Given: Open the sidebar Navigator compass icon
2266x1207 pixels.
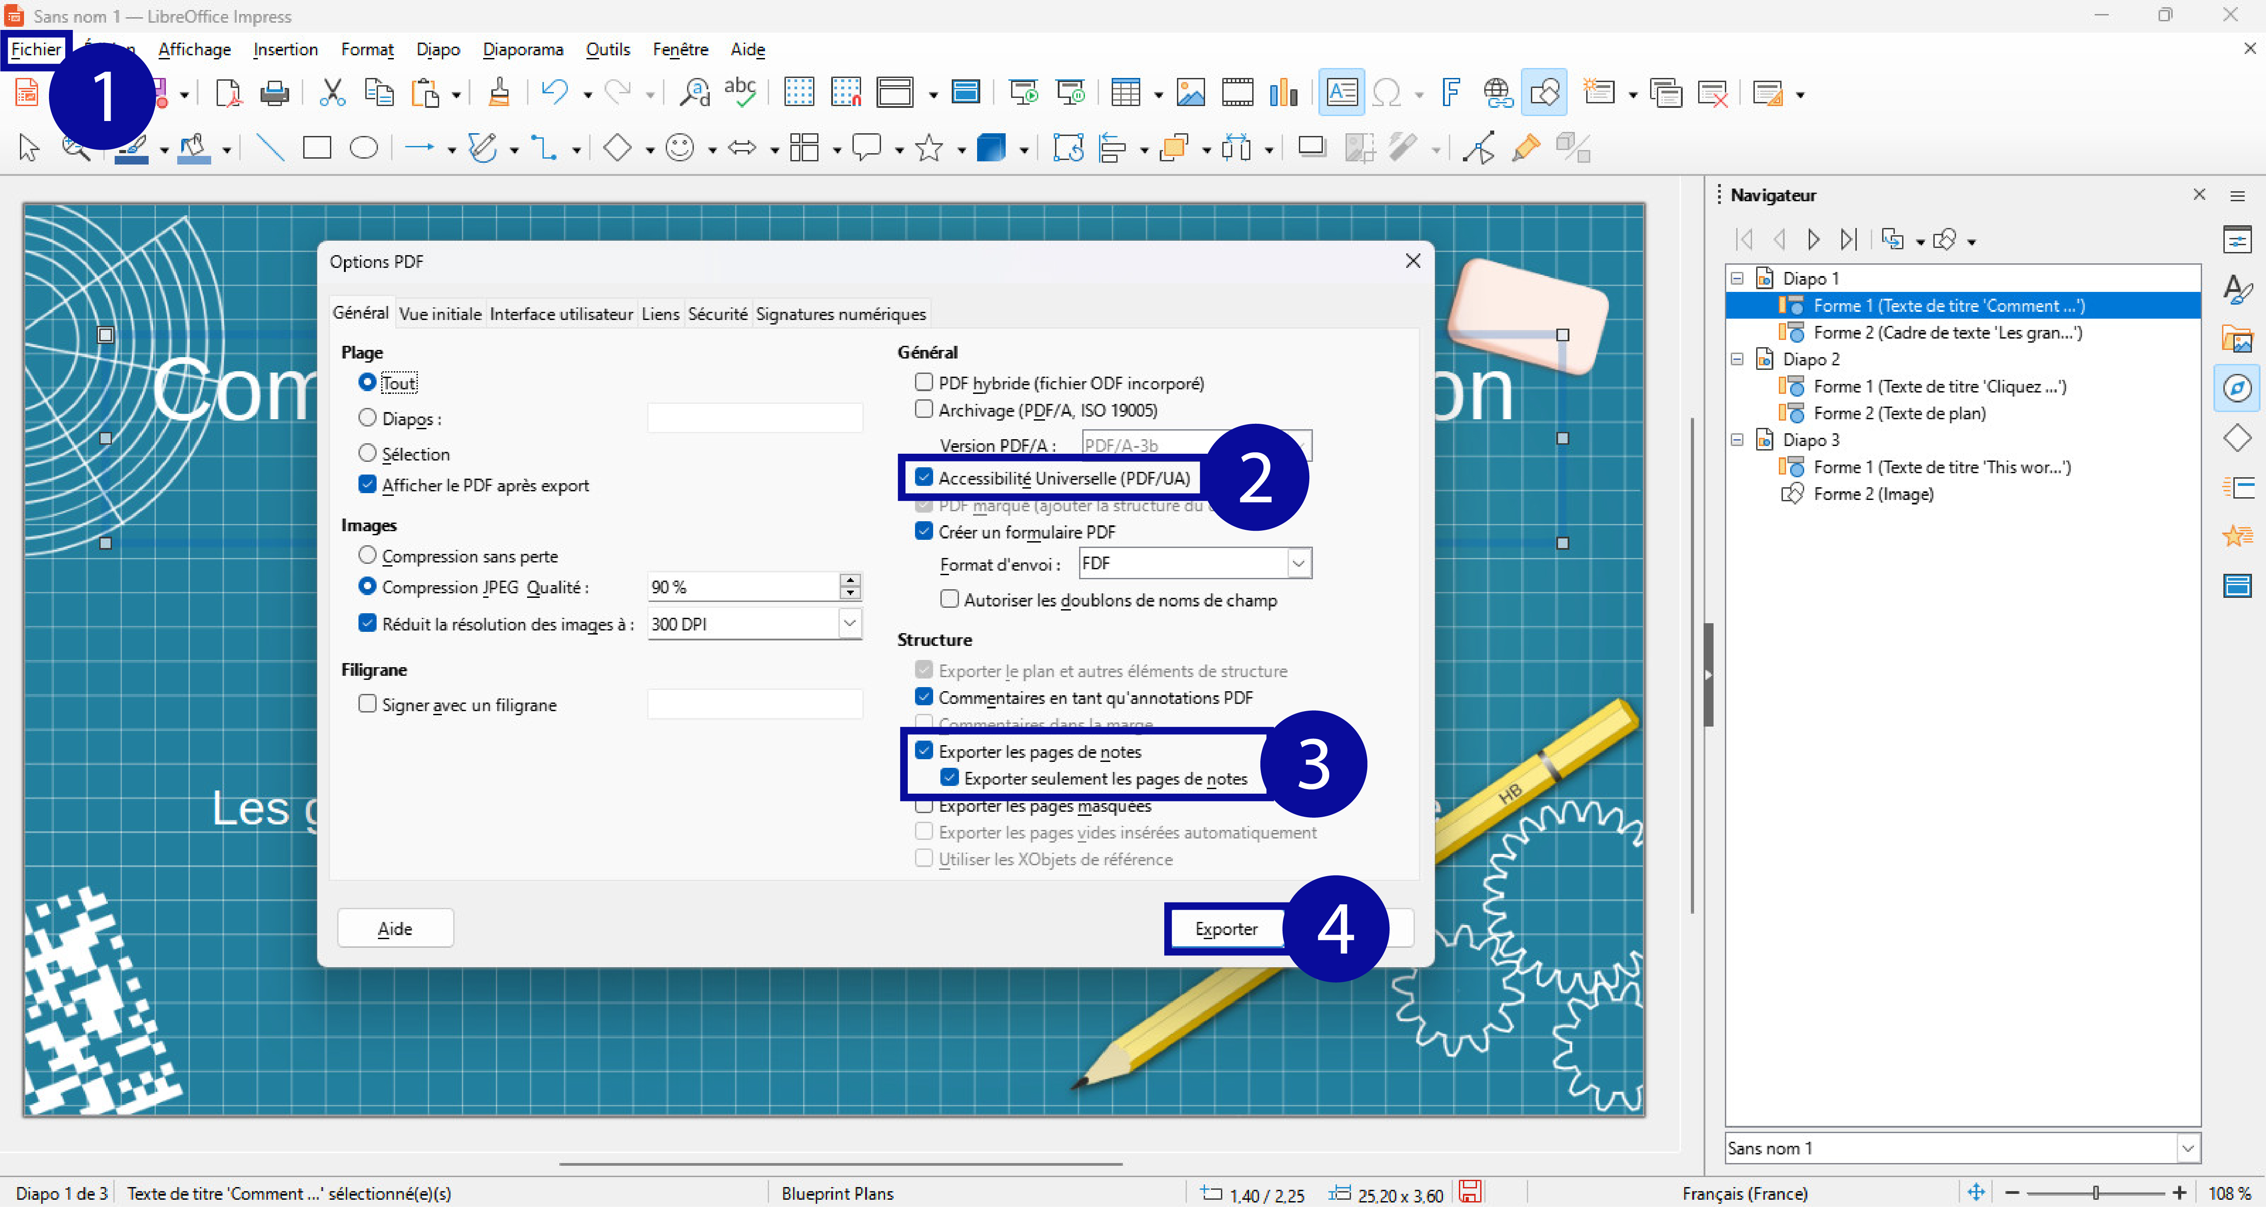Looking at the screenshot, I should tap(2236, 388).
